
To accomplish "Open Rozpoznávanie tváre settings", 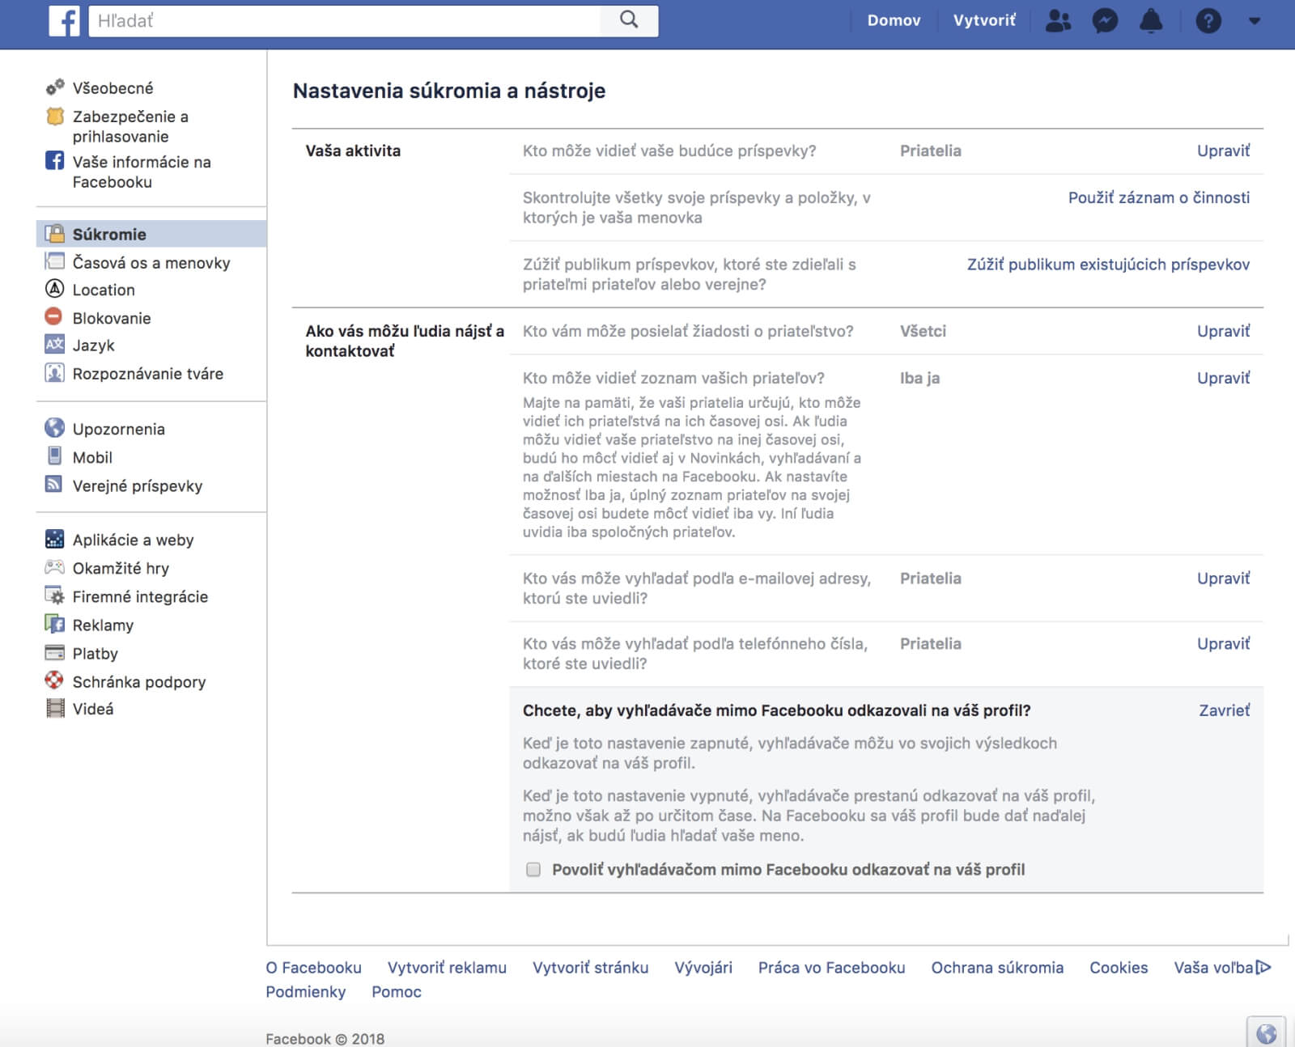I will 148,374.
